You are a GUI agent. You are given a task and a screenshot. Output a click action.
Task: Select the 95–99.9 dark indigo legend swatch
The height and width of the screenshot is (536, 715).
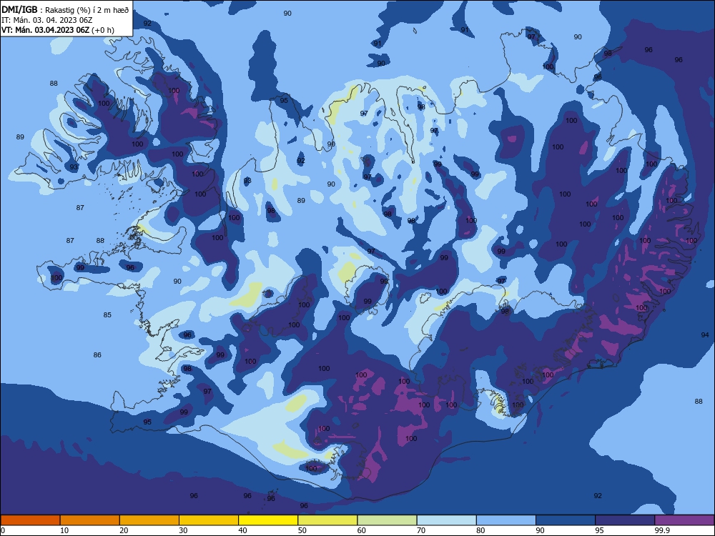tap(625, 520)
